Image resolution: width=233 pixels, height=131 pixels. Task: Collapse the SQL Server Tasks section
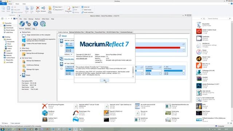click(x=20, y=58)
